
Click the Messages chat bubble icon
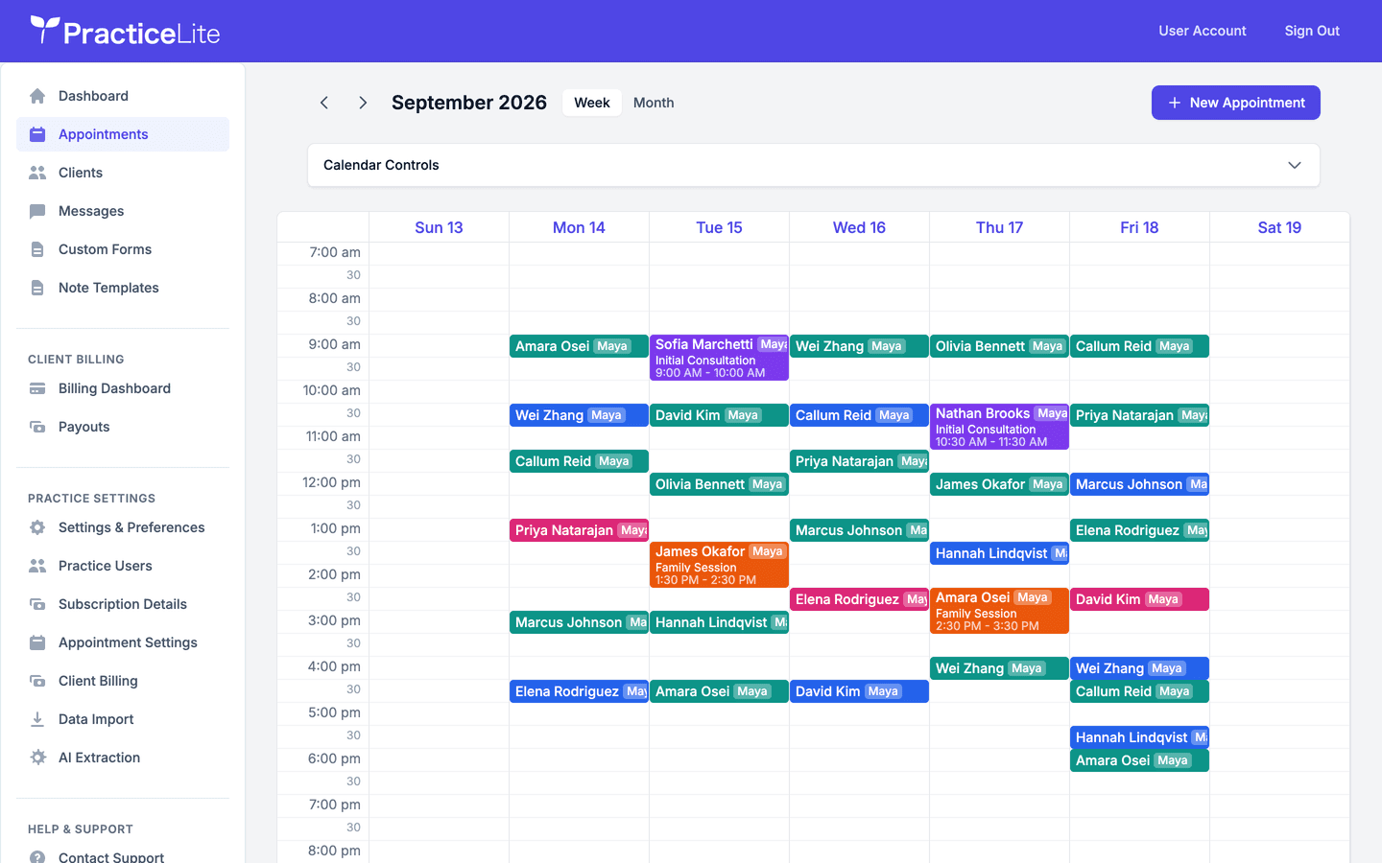point(37,211)
